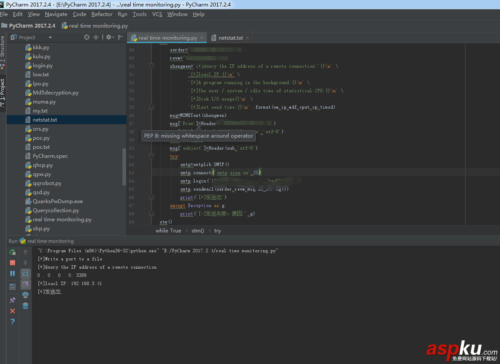The height and width of the screenshot is (364, 500).
Task: Click the project tree vertical scrollbar
Action: (124, 167)
